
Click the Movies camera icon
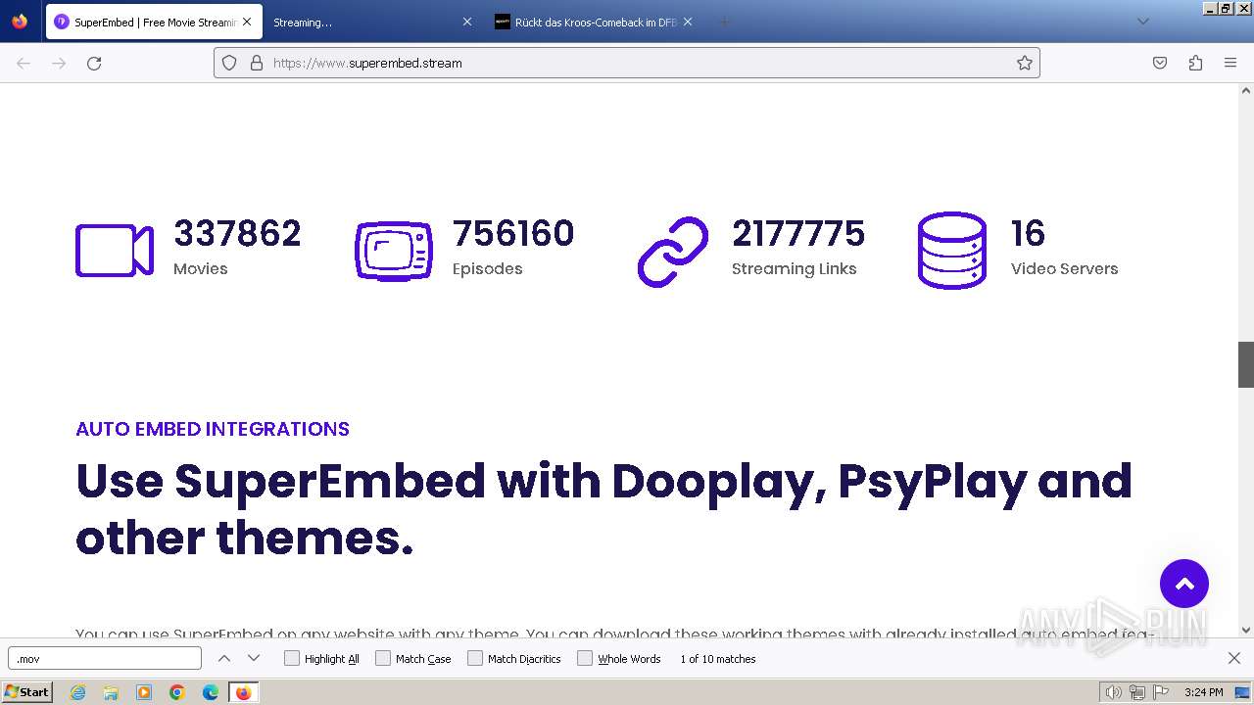point(115,251)
